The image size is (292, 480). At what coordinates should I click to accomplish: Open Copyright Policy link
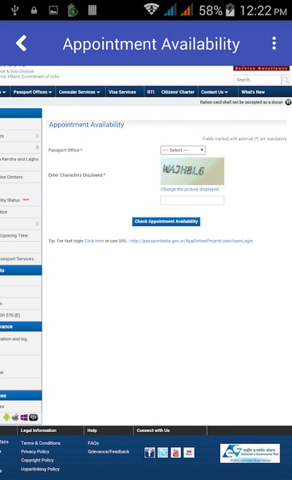(37, 460)
